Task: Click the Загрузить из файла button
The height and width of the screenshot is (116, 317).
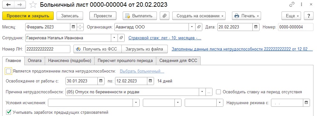Action: point(145,49)
